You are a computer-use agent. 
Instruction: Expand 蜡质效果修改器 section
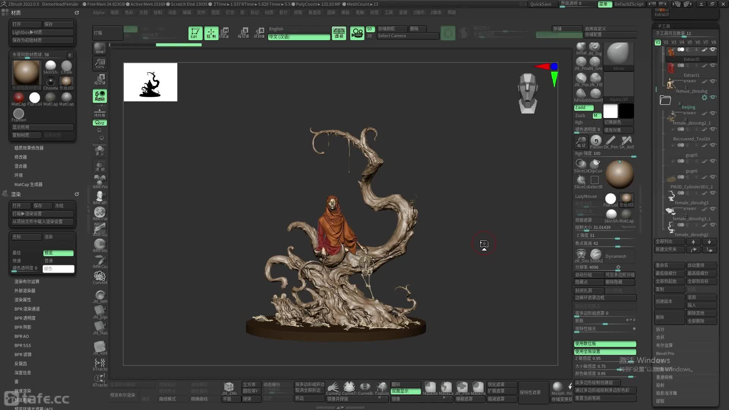coord(29,148)
